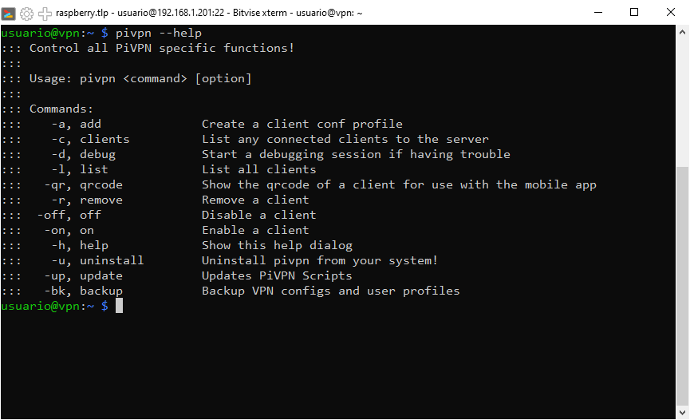690x420 pixels.
Task: Click the window title text raspberry.tlp
Action: [82, 13]
